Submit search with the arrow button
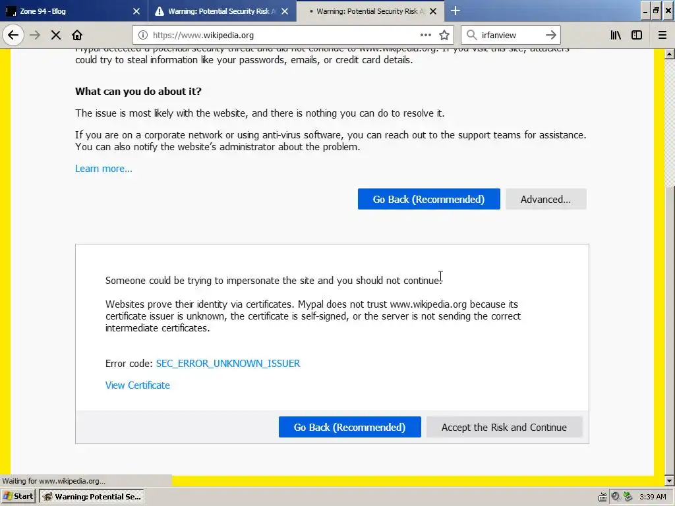 (550, 36)
